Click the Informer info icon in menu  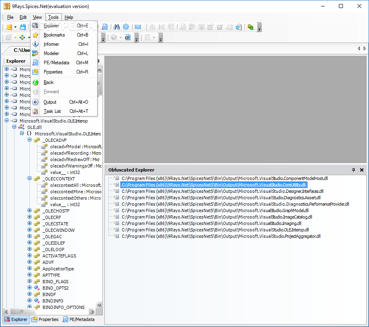point(35,44)
